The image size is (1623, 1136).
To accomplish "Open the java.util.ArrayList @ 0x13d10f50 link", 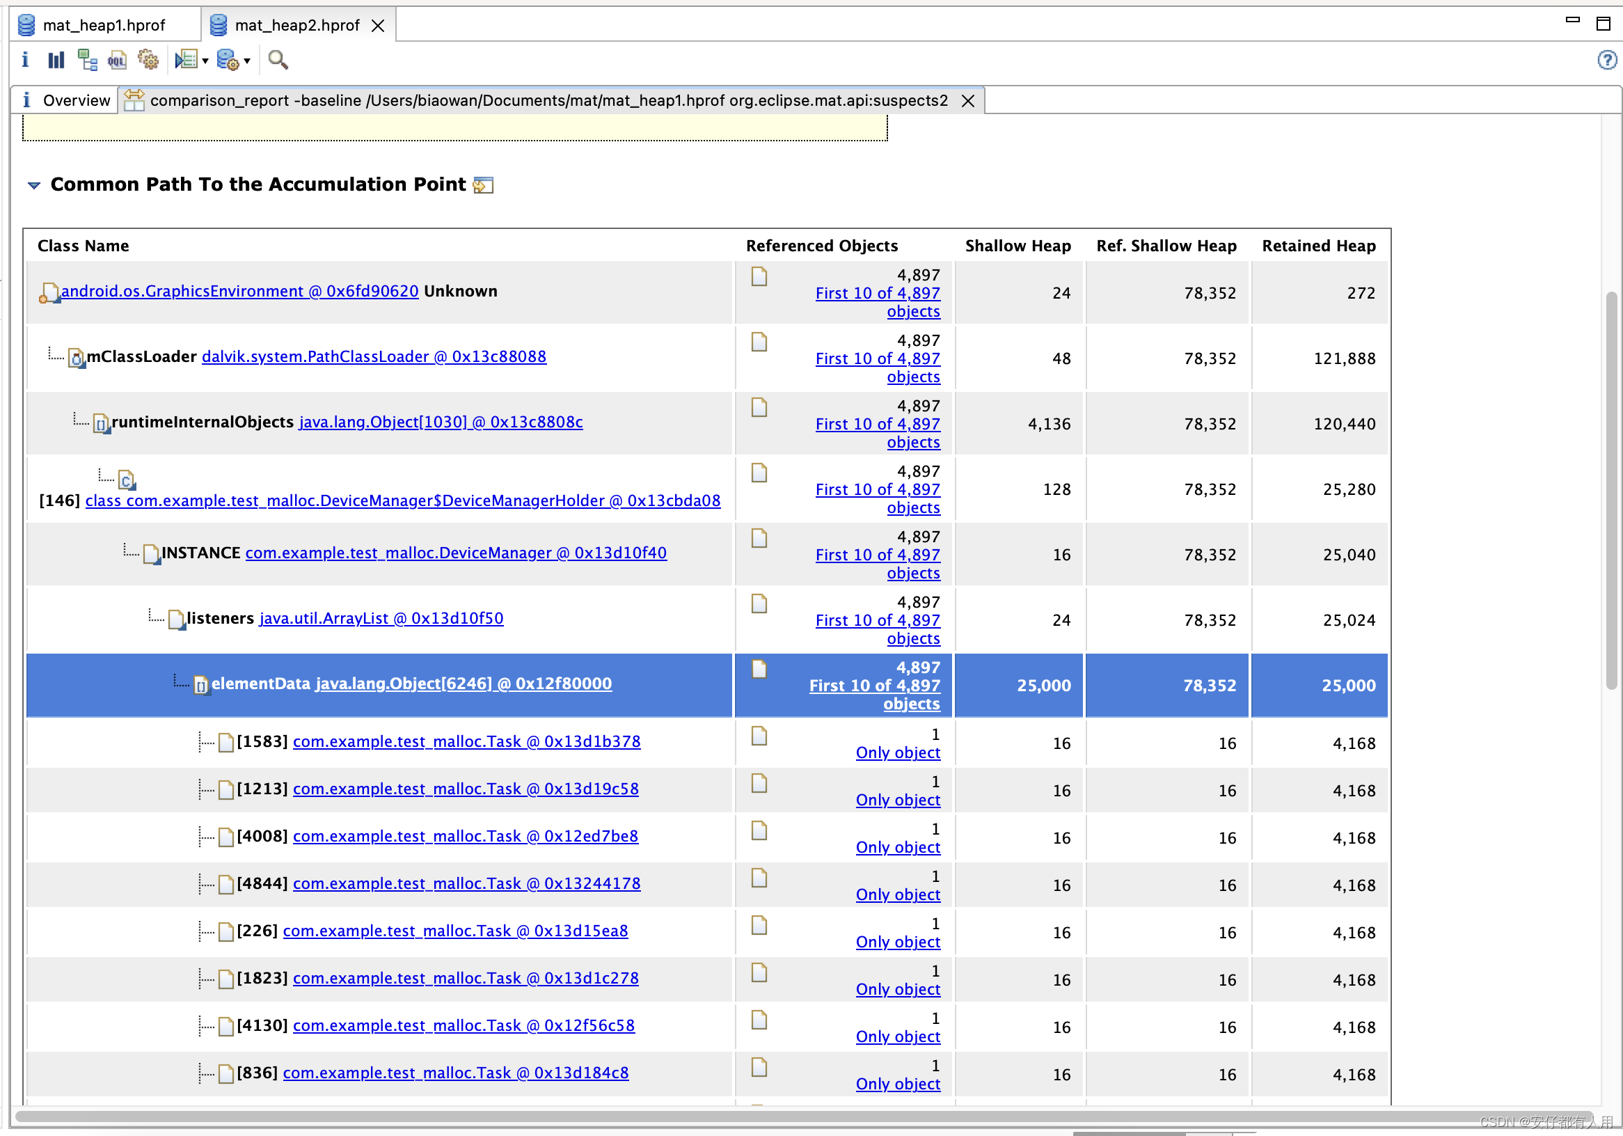I will pyautogui.click(x=381, y=619).
